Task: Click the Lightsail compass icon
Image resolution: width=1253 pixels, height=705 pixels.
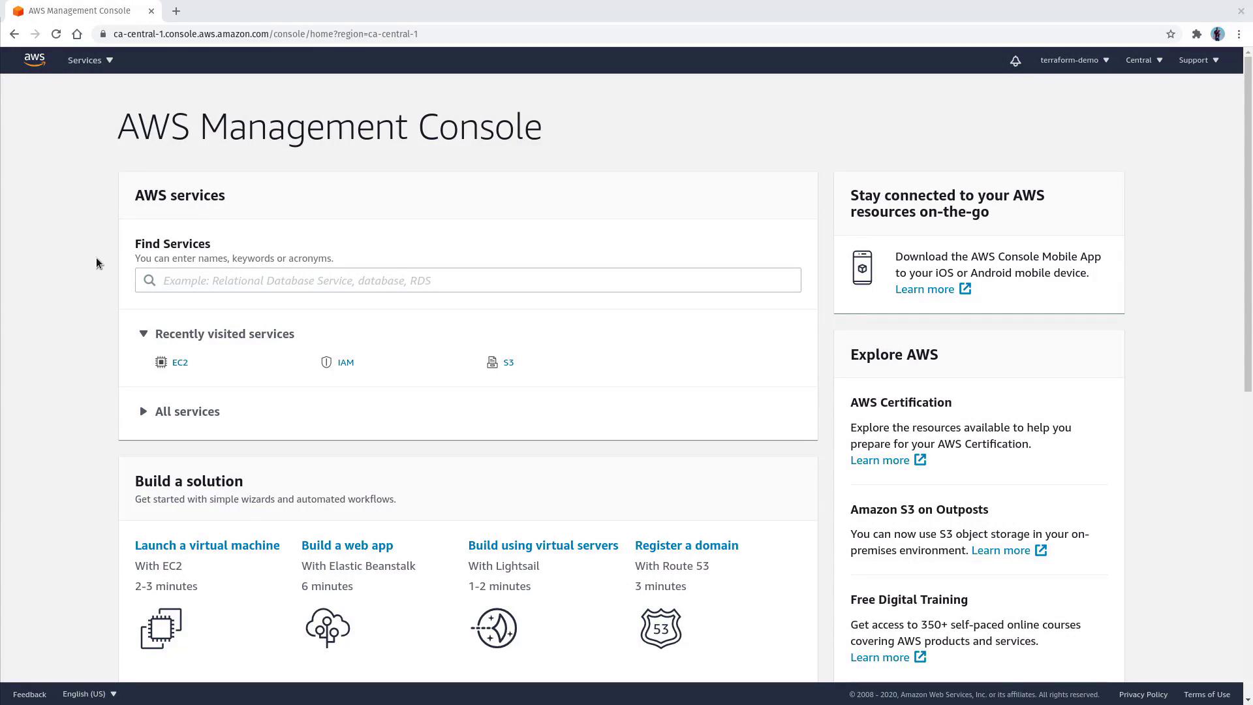Action: coord(494,628)
